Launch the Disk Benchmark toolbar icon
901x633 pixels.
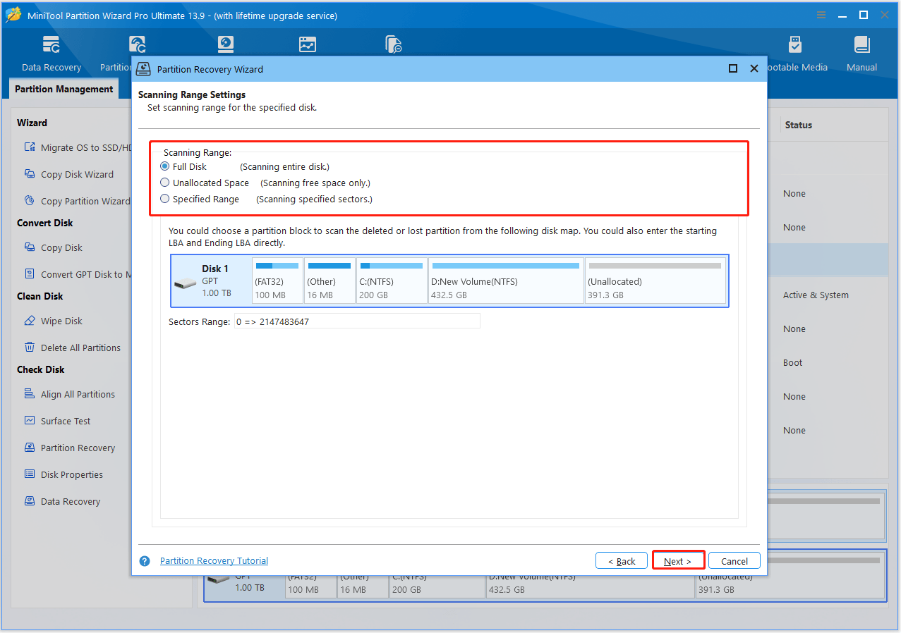click(226, 44)
